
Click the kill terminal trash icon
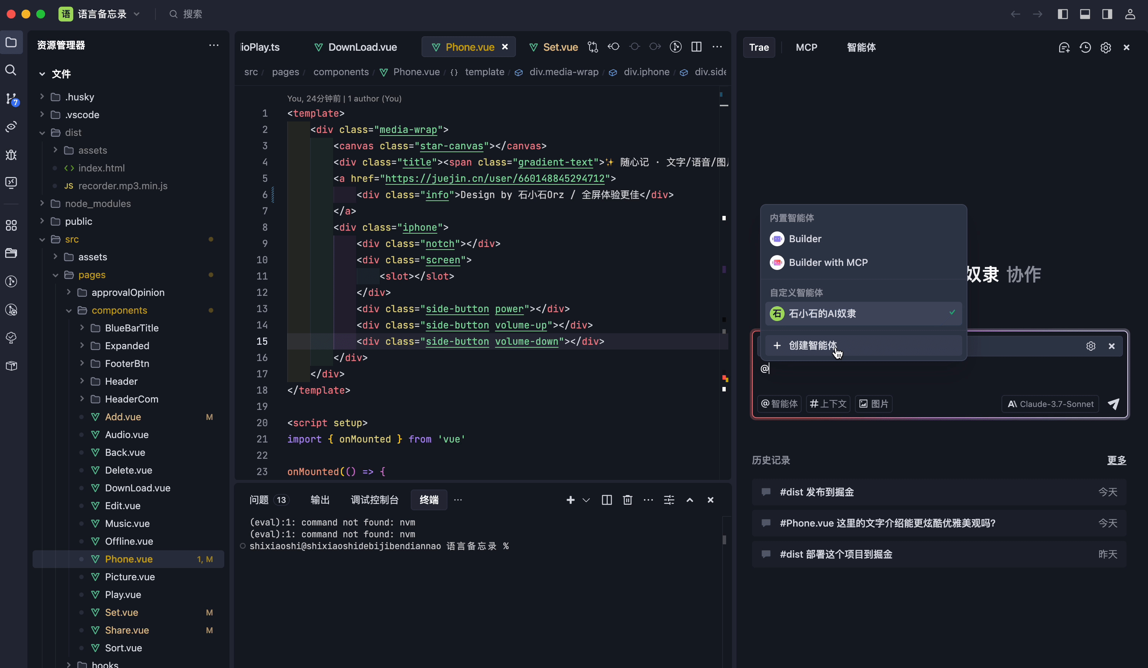pyautogui.click(x=627, y=500)
